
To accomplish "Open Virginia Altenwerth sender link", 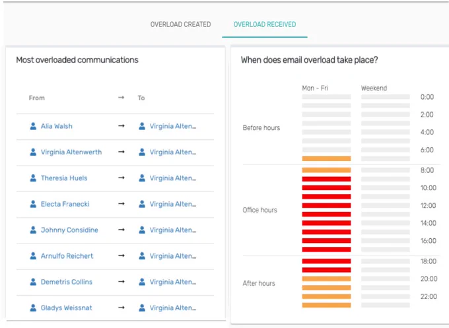I will click(71, 152).
